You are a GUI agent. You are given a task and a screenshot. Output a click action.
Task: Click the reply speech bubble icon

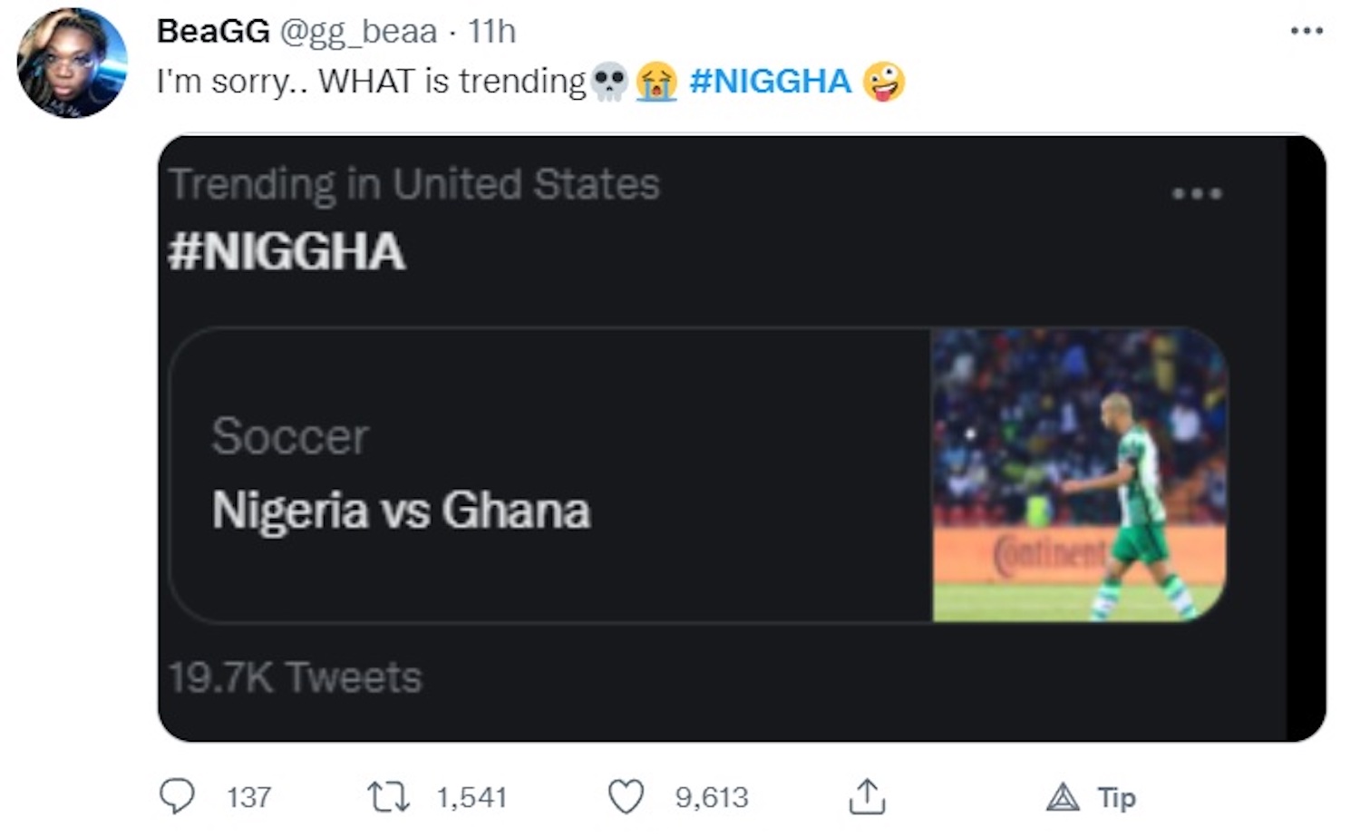click(177, 797)
